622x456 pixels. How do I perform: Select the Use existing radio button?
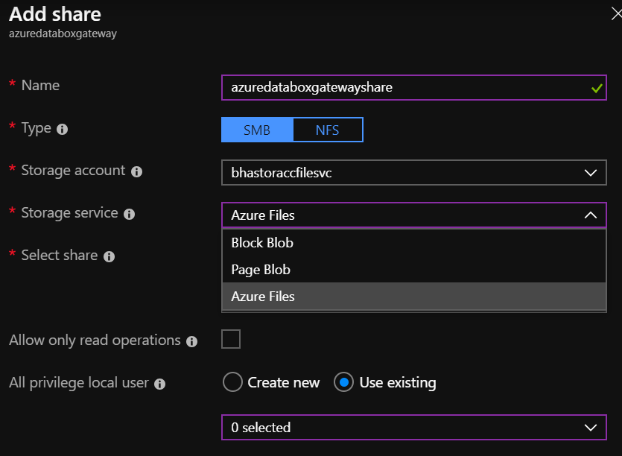click(x=343, y=383)
